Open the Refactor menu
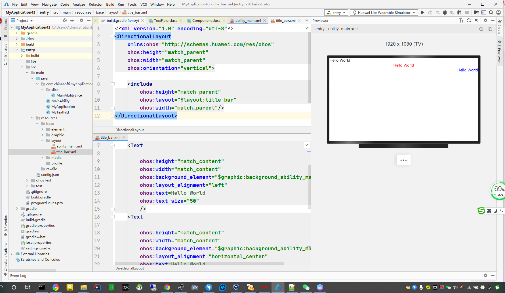This screenshot has height=293, width=505. coord(95,4)
